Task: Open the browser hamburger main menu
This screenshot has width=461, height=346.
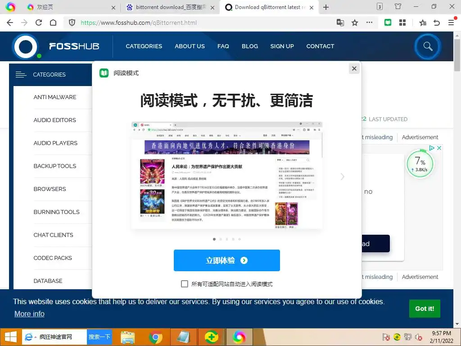Action: pos(451,23)
